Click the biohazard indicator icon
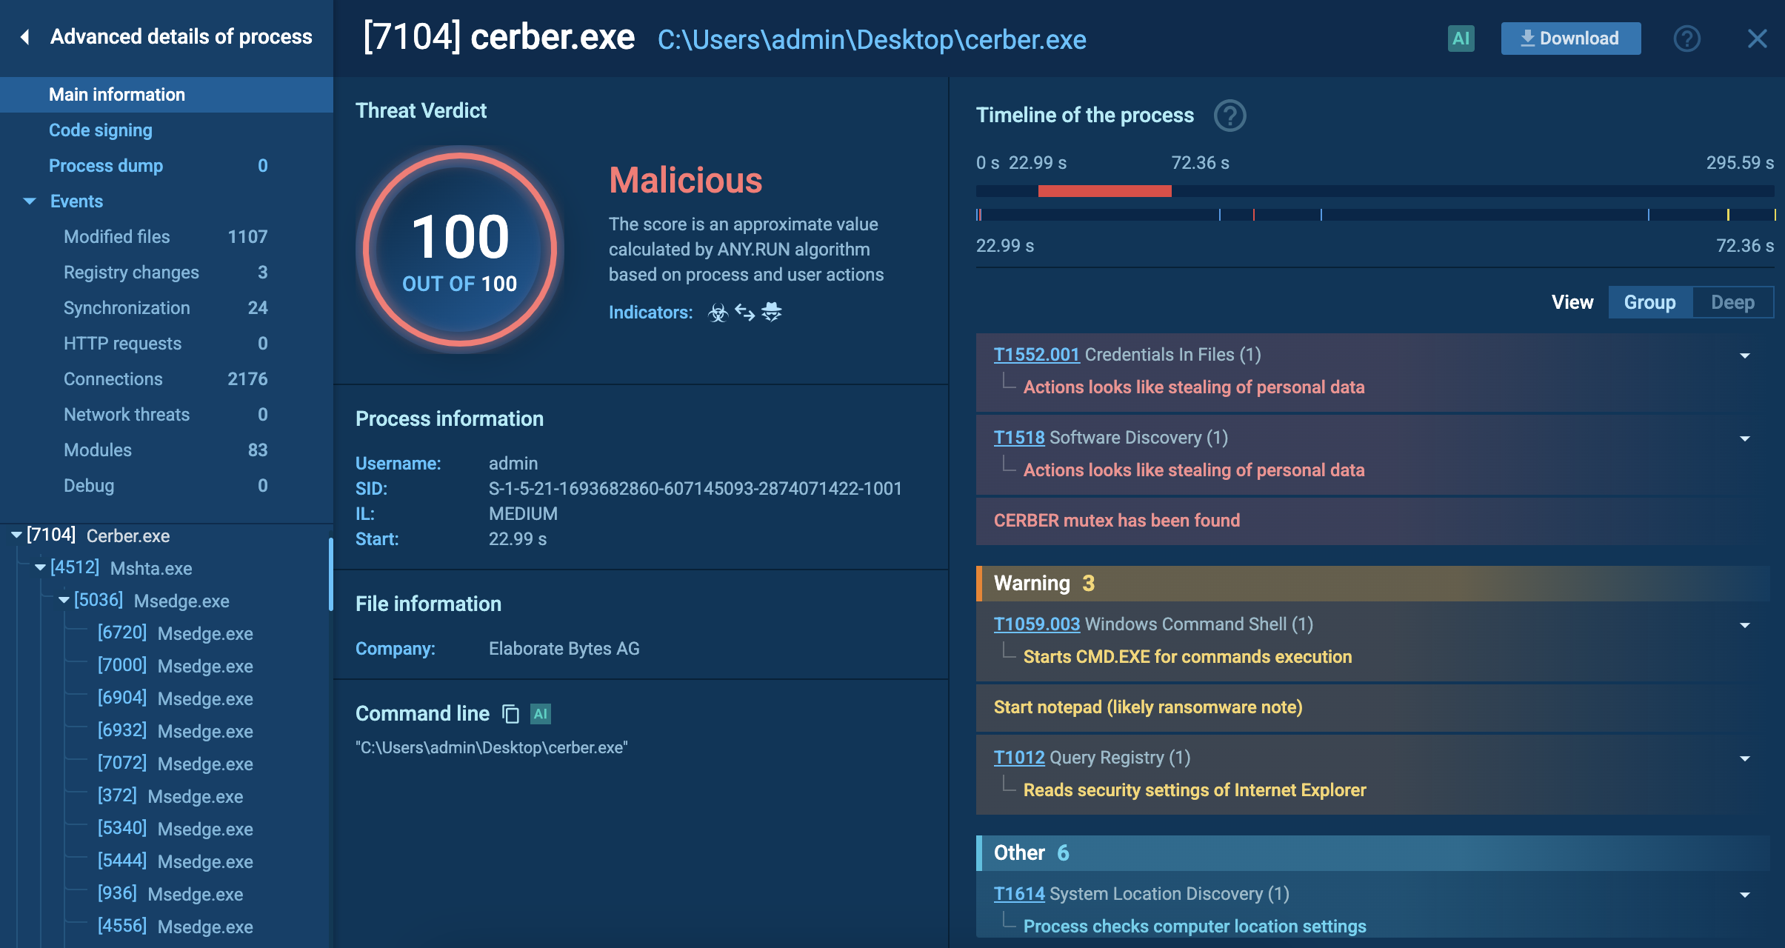This screenshot has height=948, width=1785. (718, 313)
